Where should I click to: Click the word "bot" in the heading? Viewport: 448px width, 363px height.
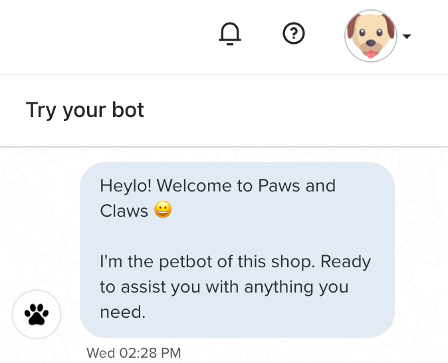tap(128, 110)
